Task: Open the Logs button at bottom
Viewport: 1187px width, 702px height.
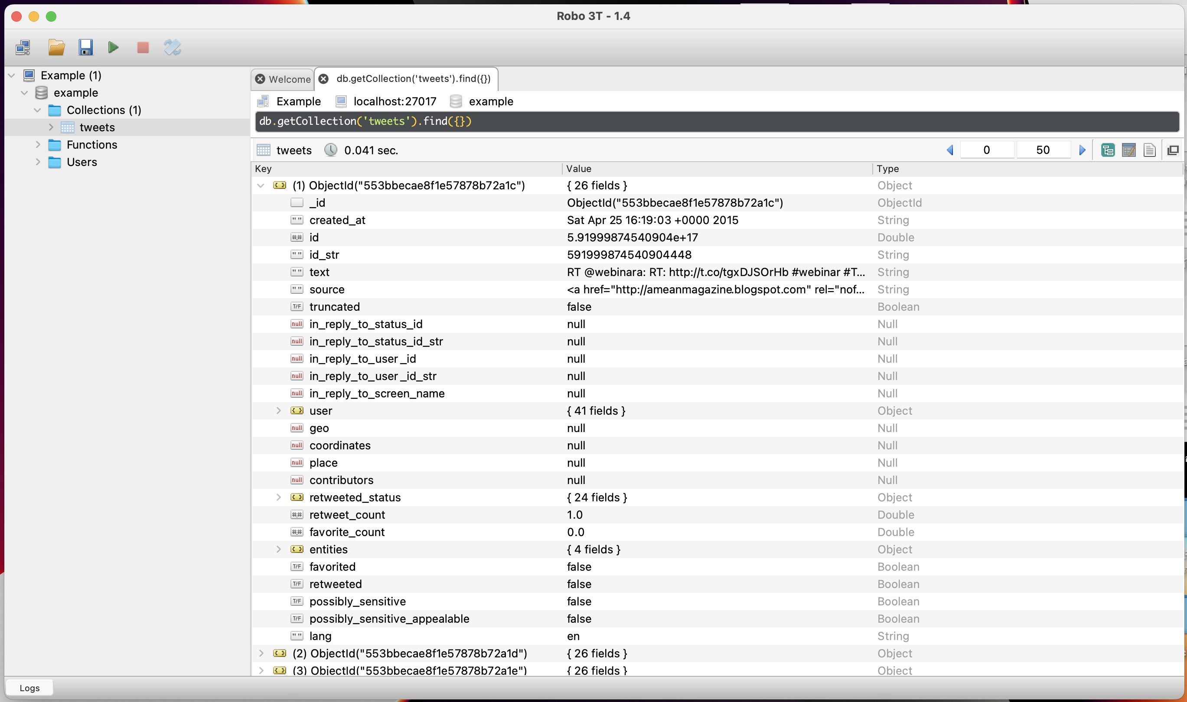Action: tap(29, 688)
